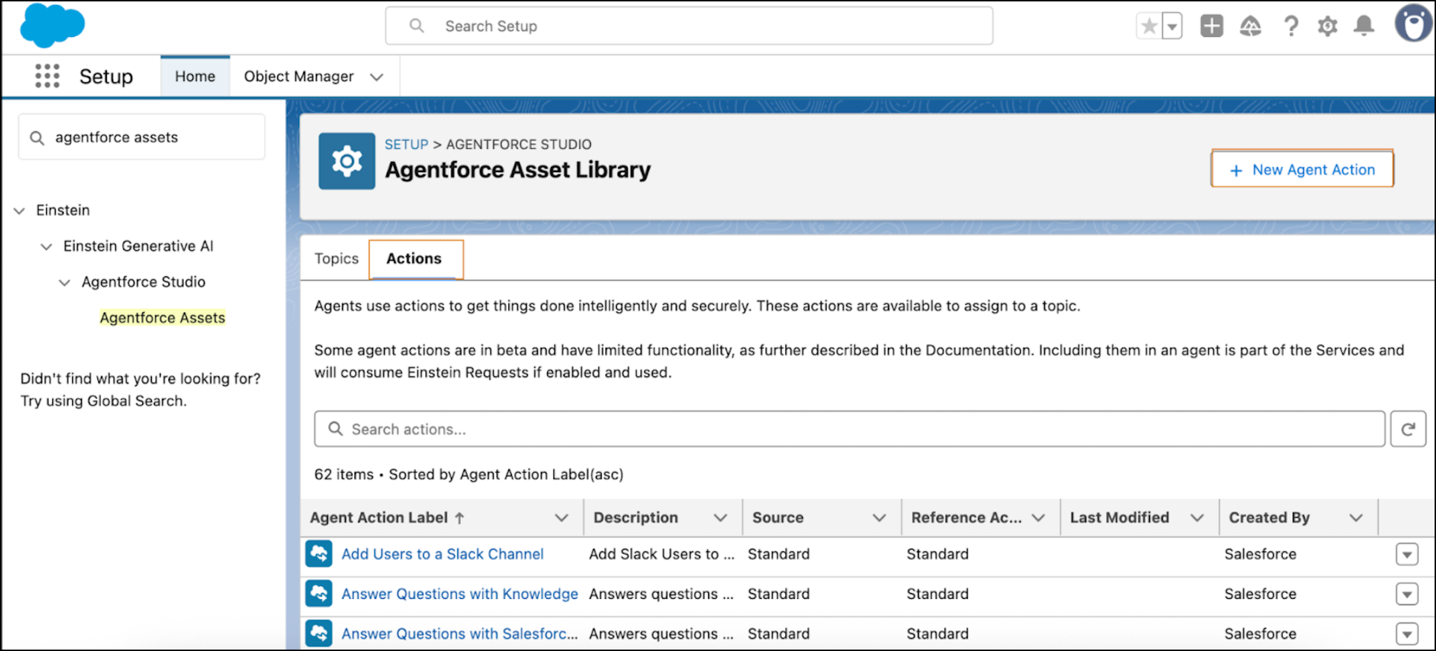
Task: Select the Actions tab
Action: point(414,259)
